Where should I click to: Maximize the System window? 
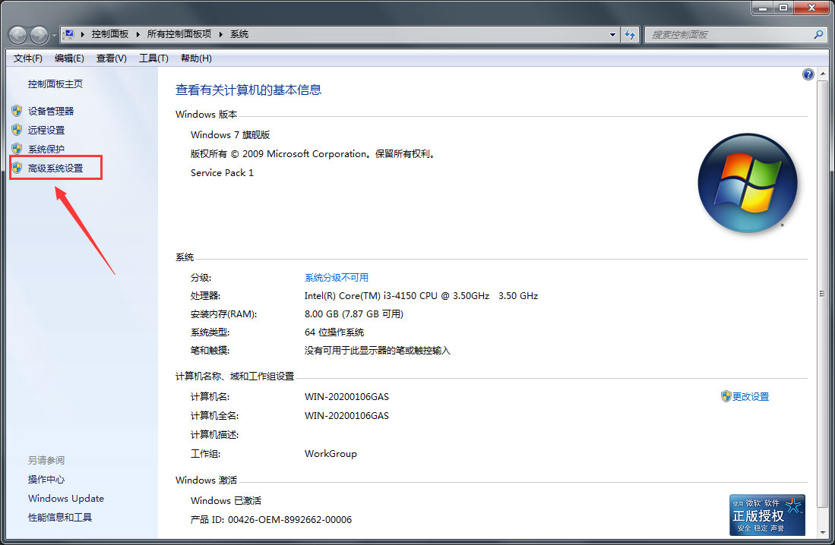point(783,8)
